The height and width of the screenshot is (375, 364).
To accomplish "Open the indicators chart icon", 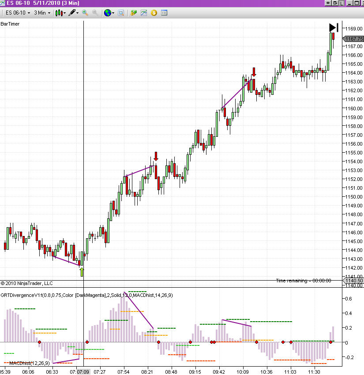I will (x=144, y=13).
